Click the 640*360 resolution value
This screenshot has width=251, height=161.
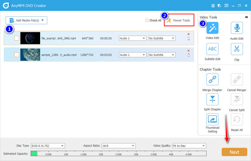click(87, 38)
